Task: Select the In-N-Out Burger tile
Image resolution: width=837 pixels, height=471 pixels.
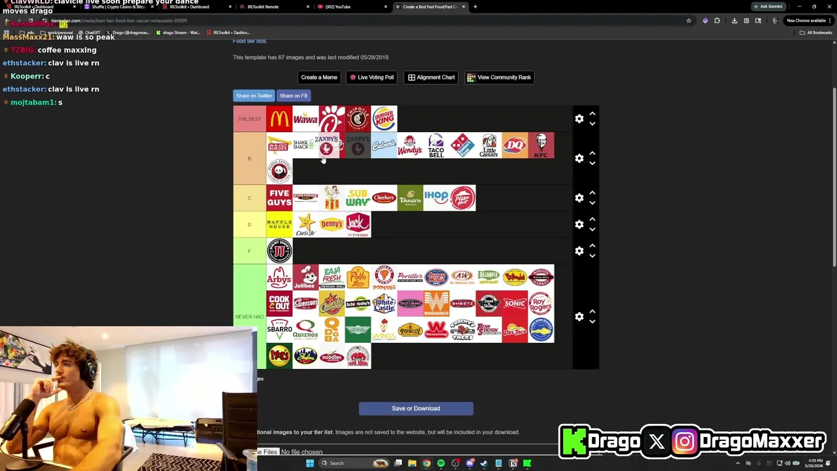Action: click(279, 145)
